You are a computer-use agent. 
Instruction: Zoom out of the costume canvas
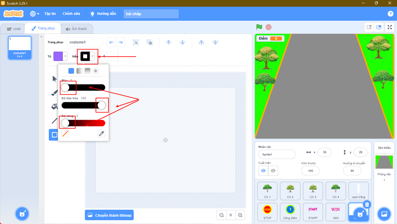point(222,215)
